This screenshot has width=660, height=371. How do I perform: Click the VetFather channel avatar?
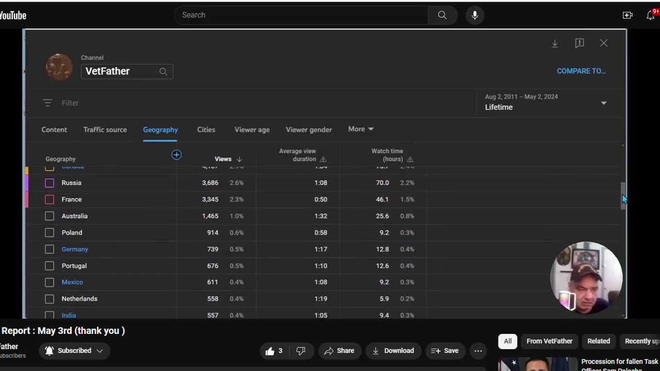(x=59, y=67)
